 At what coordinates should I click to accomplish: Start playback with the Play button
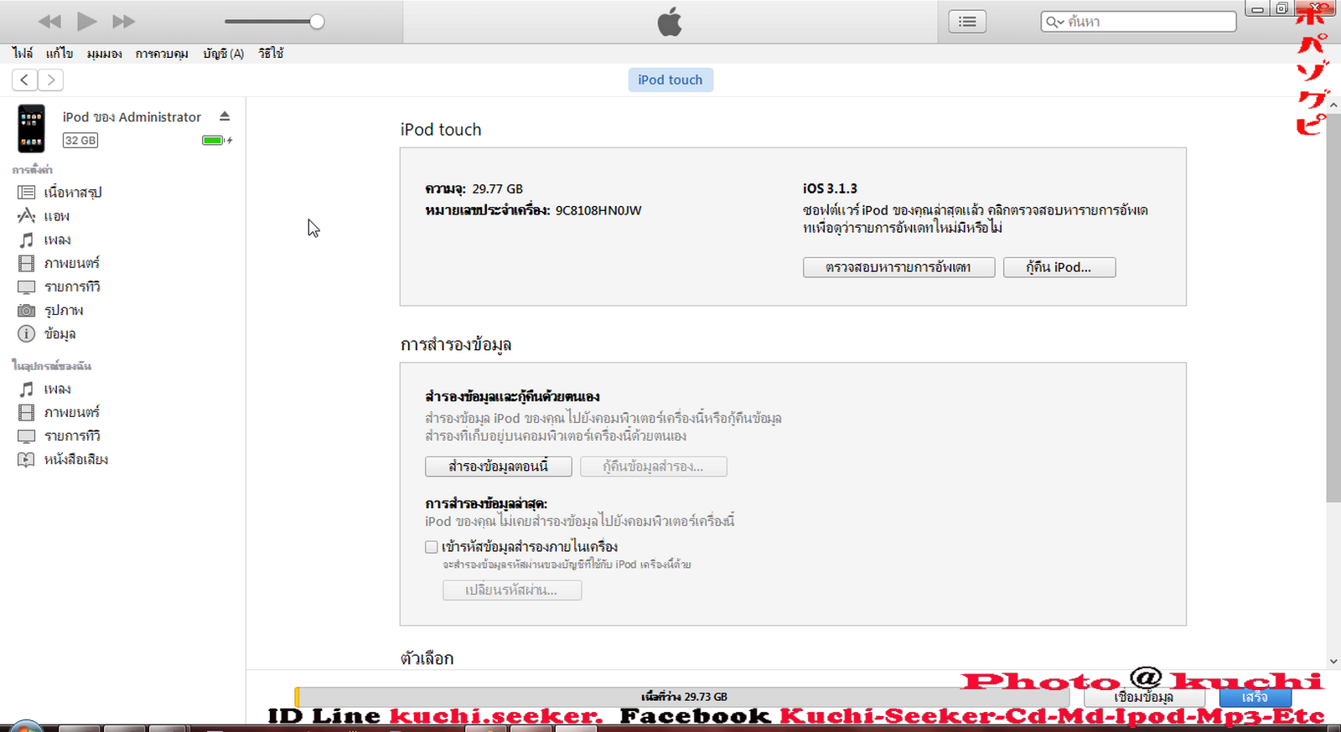[86, 21]
